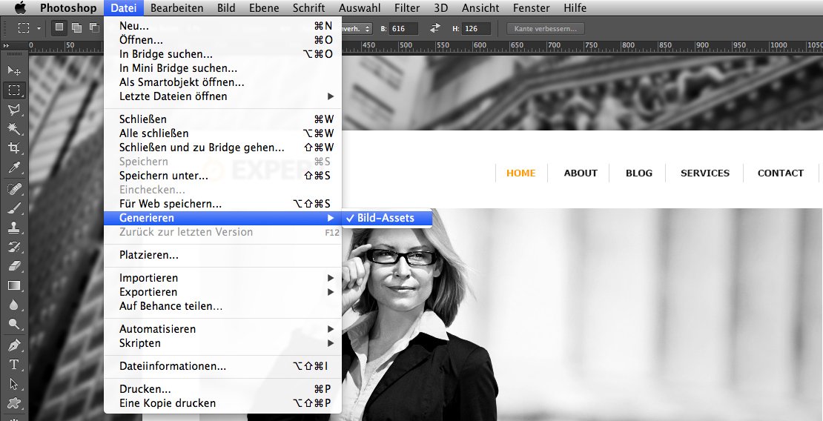Image resolution: width=823 pixels, height=421 pixels.
Task: Open the Schrift menu
Action: [308, 8]
